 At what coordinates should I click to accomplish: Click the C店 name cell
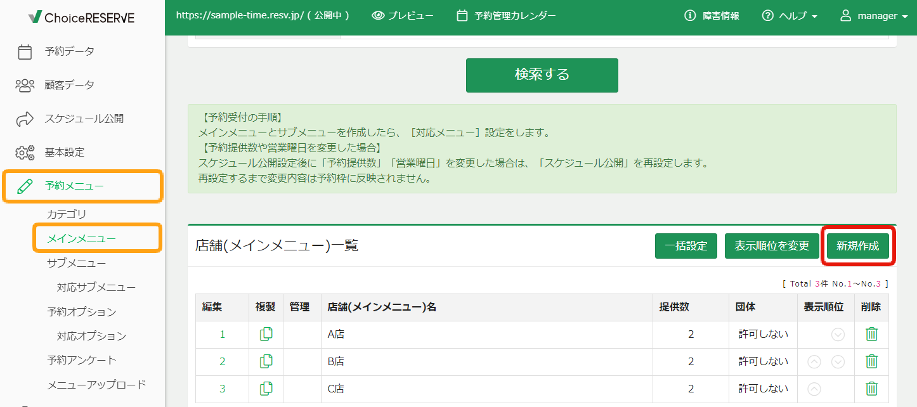[487, 389]
